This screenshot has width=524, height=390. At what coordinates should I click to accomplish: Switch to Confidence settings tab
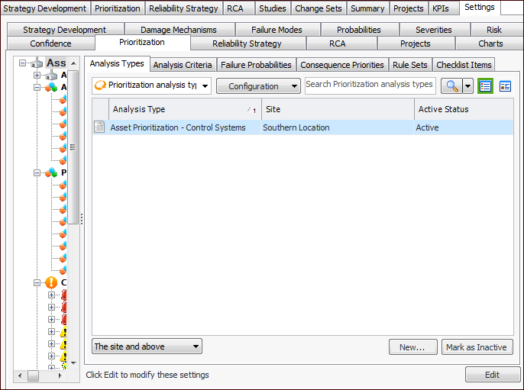pyautogui.click(x=50, y=44)
